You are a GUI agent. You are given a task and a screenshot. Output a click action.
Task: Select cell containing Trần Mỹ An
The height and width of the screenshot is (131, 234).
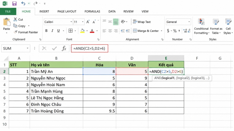(56, 71)
